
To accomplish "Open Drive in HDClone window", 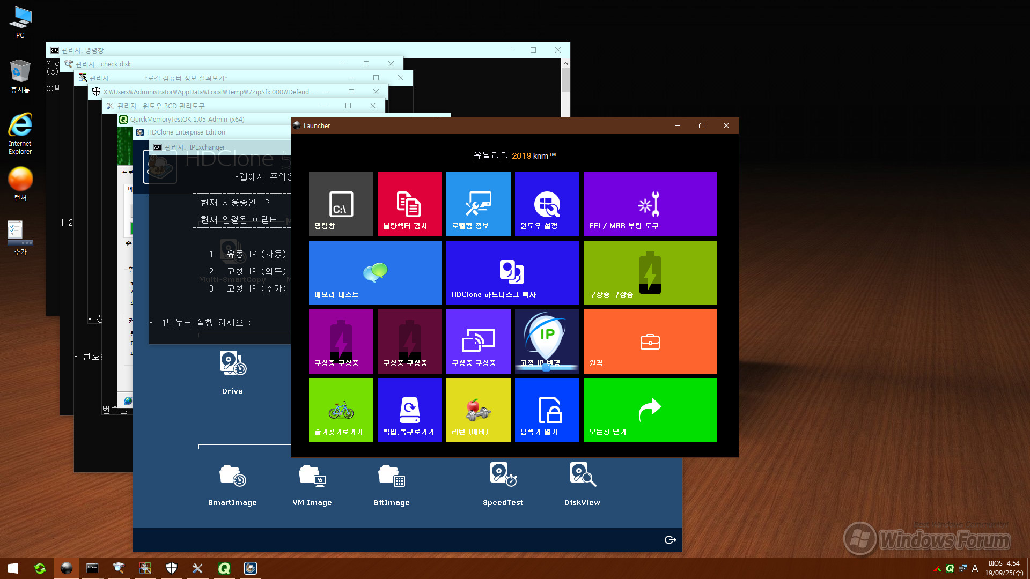I will click(x=232, y=373).
